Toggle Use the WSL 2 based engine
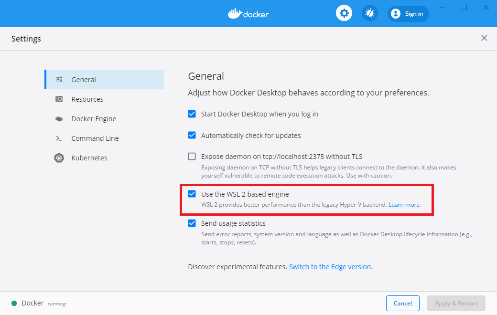Viewport: 497px width, 315px height. pos(192,194)
